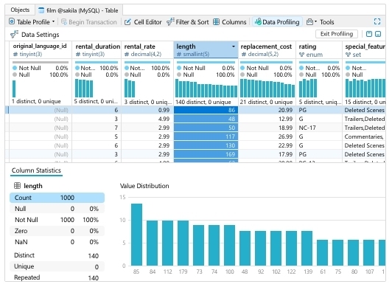Switch to the Objects tab

pyautogui.click(x=20, y=10)
